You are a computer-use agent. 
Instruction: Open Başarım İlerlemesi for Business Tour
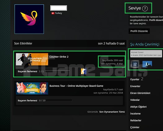[x=27, y=101]
